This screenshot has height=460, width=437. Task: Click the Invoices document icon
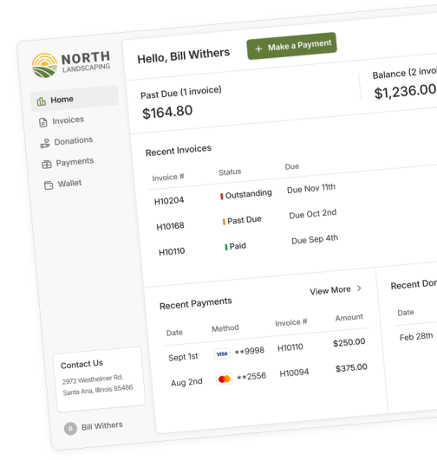click(42, 122)
